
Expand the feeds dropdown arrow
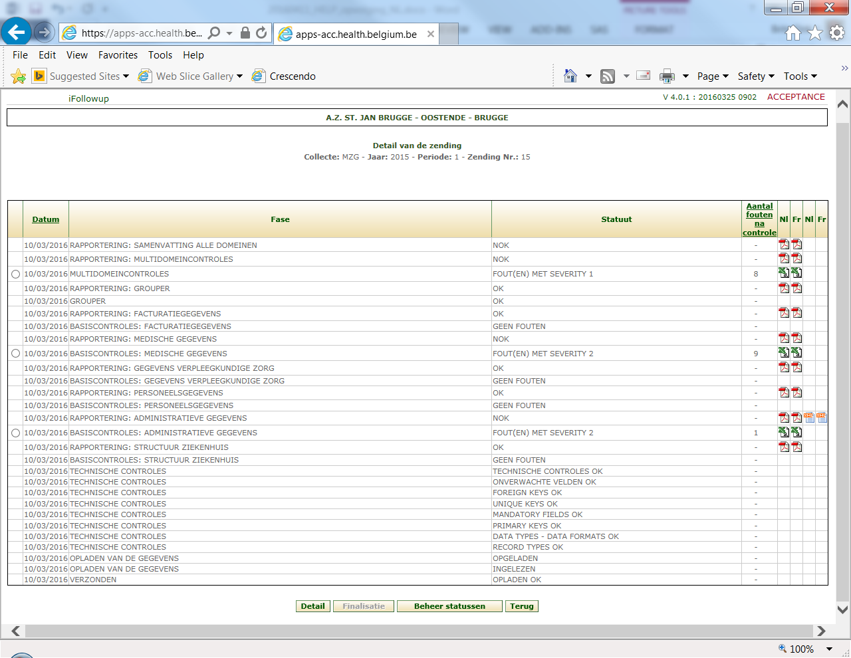pos(626,76)
